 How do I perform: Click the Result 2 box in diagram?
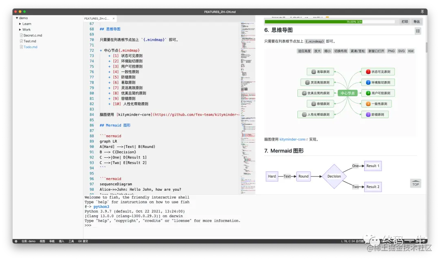[373, 187]
